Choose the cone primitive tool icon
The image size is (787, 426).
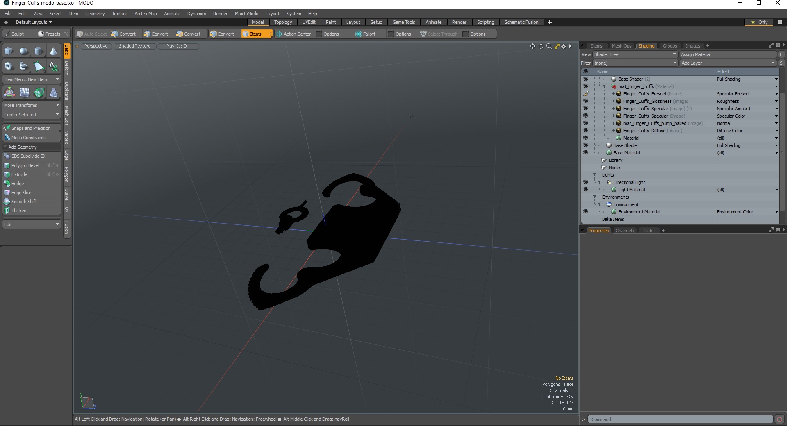click(x=53, y=51)
